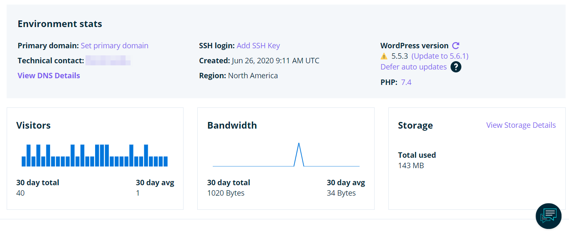Click the Visitors 30 day total value

click(x=20, y=193)
